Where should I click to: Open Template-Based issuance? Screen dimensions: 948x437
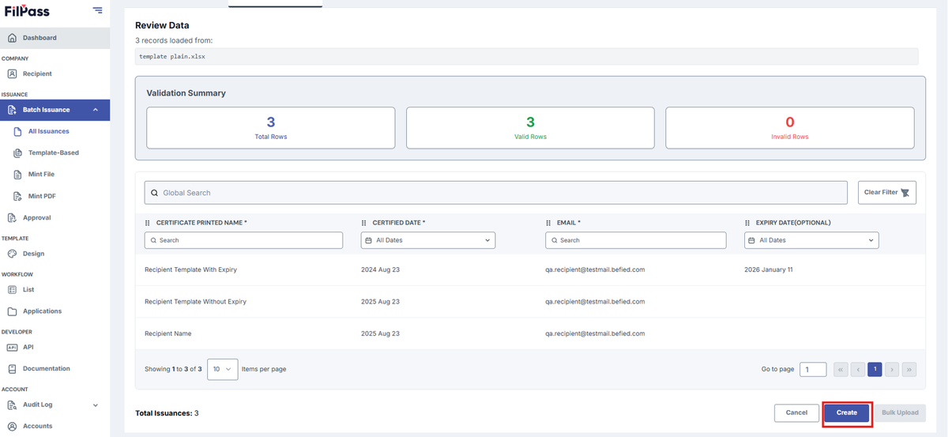pos(54,153)
